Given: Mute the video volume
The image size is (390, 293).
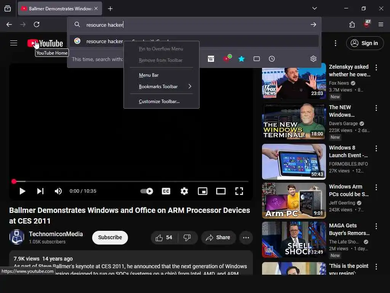Looking at the screenshot, I should click(x=58, y=191).
